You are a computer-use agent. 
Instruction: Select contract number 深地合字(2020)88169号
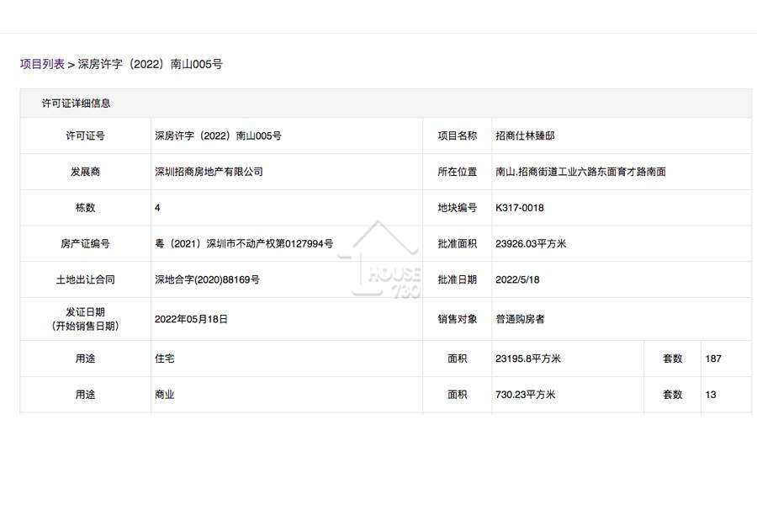tap(207, 279)
